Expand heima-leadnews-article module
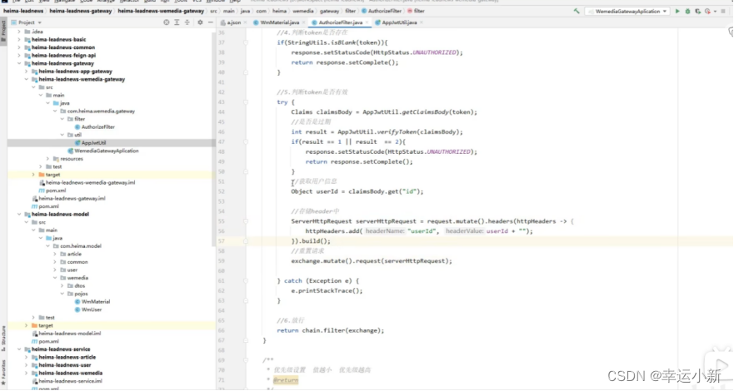734x391 pixels. (26, 358)
